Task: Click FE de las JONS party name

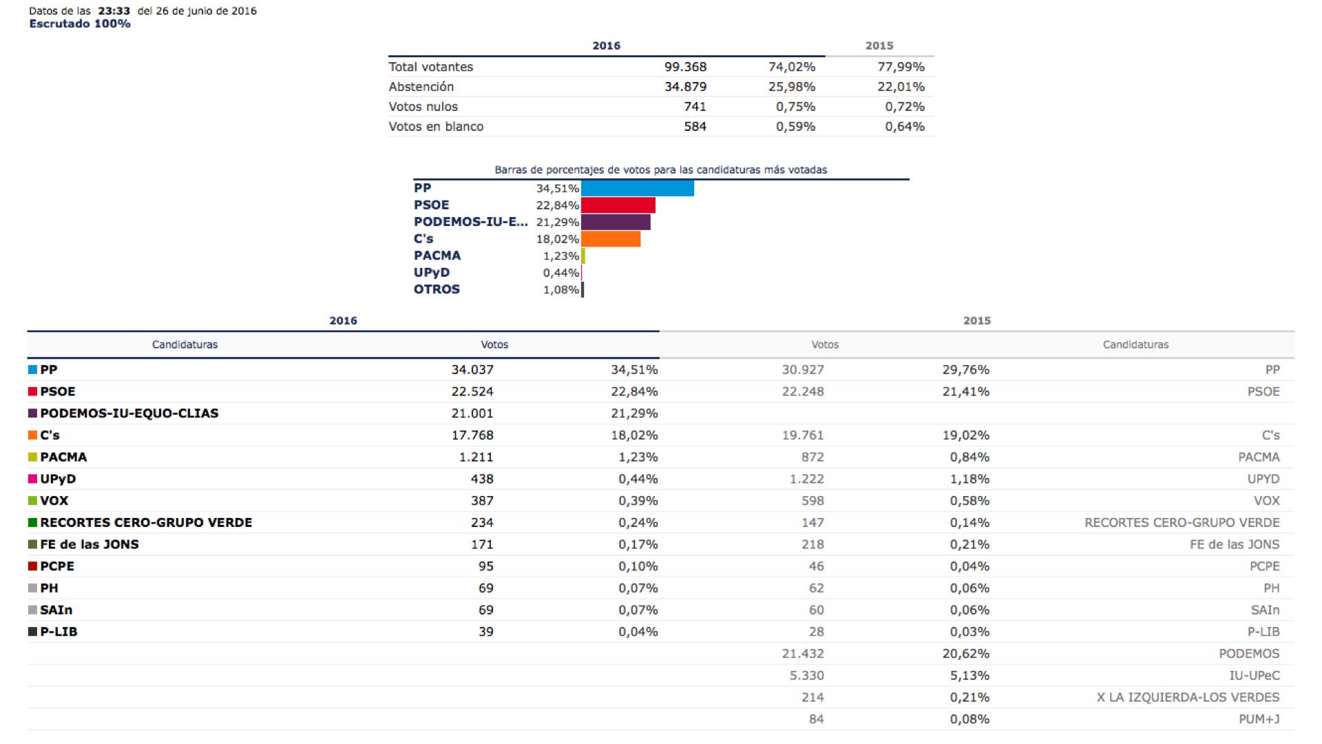Action: (90, 544)
